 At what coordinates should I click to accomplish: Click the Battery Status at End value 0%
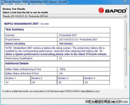[x=61, y=73]
